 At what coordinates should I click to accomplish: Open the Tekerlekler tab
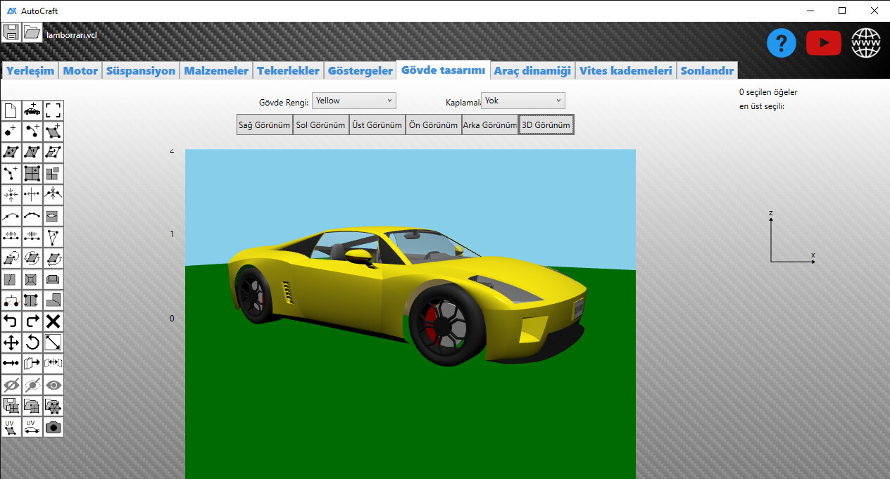coord(288,70)
